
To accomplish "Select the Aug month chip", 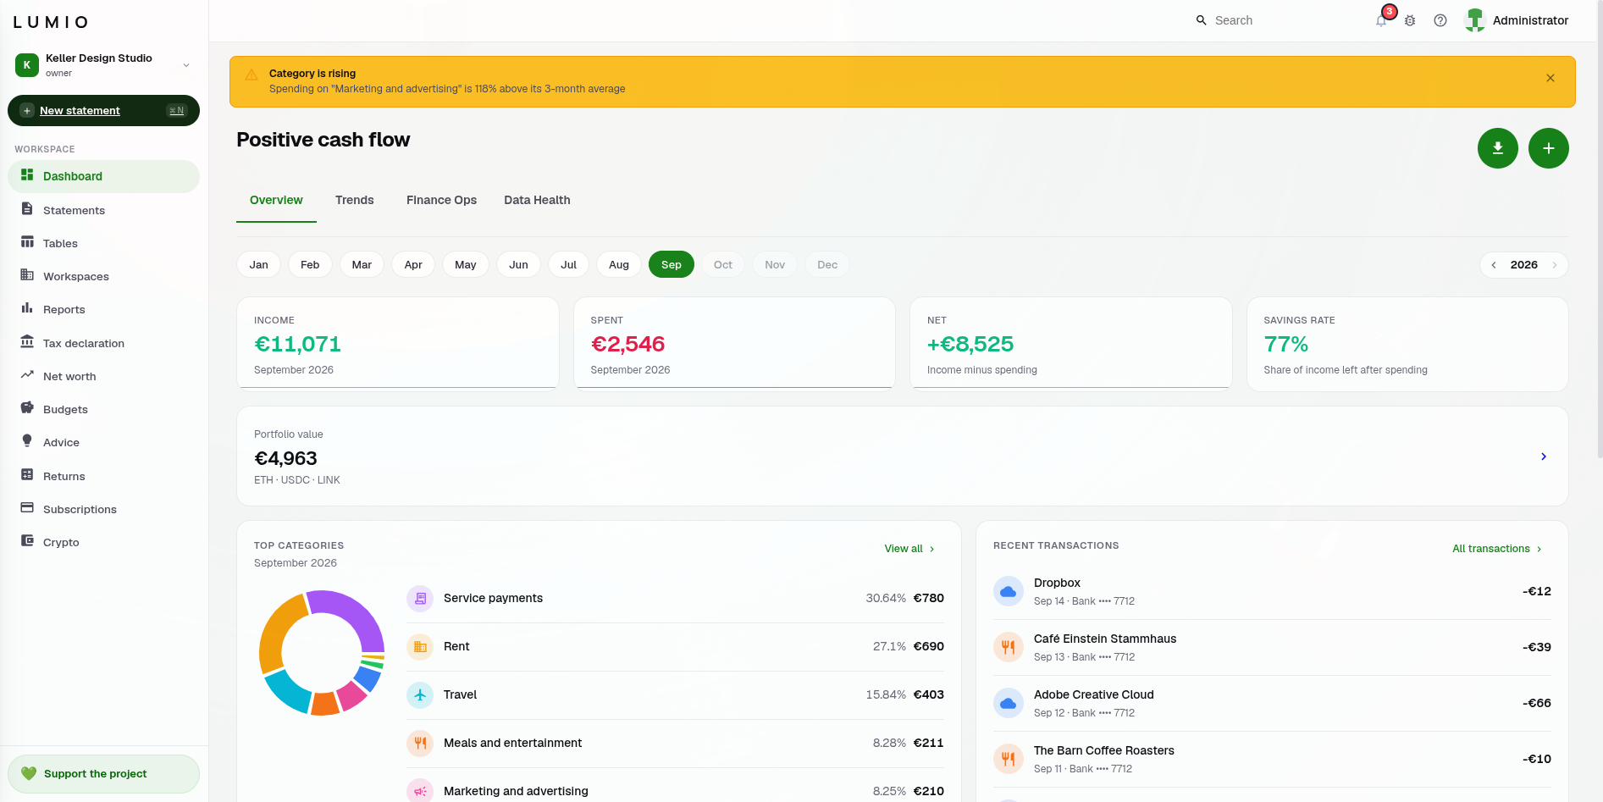I will (x=619, y=264).
